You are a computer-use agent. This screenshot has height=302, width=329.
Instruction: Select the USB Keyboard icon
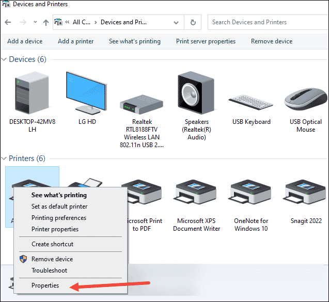tap(250, 102)
